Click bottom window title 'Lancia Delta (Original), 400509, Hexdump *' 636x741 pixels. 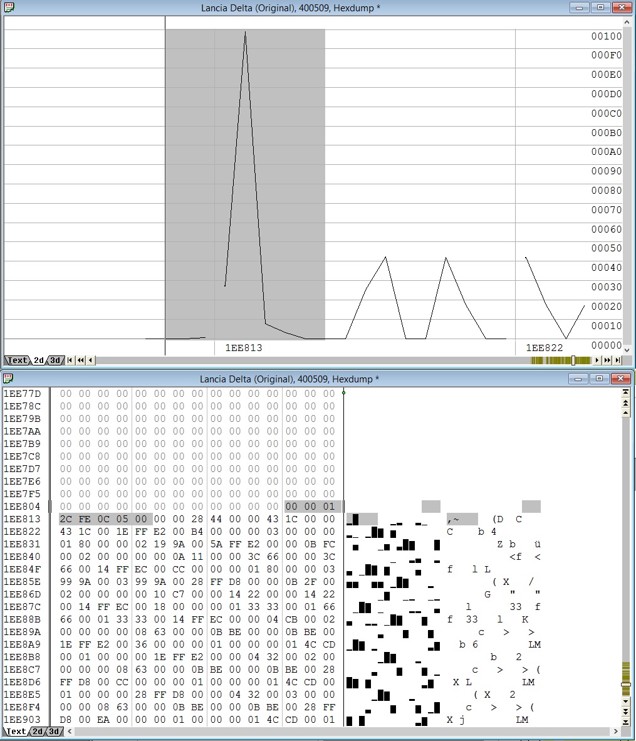coord(289,379)
